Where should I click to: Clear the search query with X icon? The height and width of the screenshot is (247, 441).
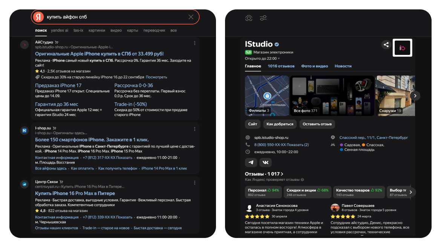coord(191,17)
